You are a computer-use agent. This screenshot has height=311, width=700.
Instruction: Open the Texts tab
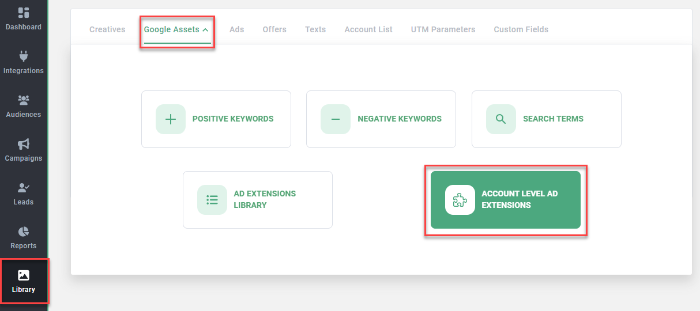click(x=315, y=29)
